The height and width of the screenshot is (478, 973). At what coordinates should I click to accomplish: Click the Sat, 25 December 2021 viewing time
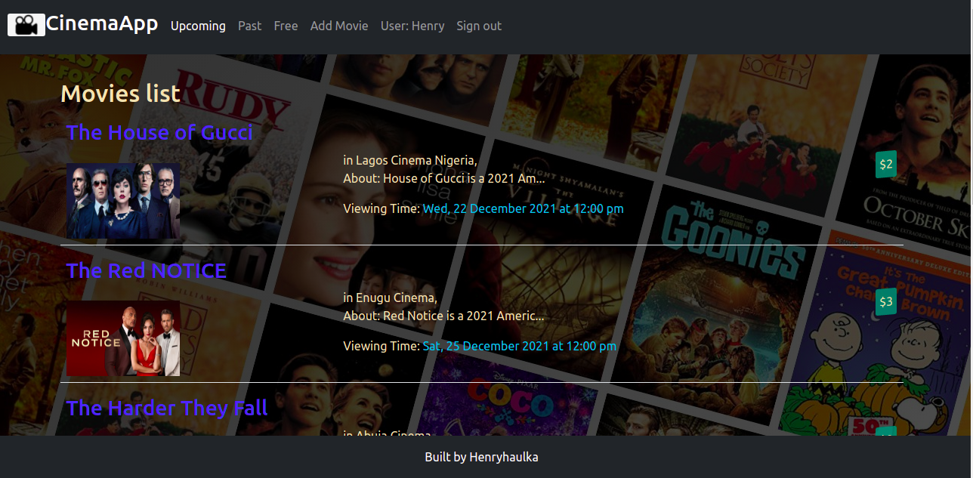[519, 346]
